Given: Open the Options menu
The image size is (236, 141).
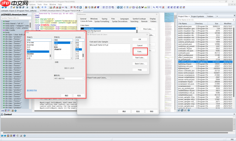Looking at the screenshot, I should pyautogui.click(x=32, y=5).
